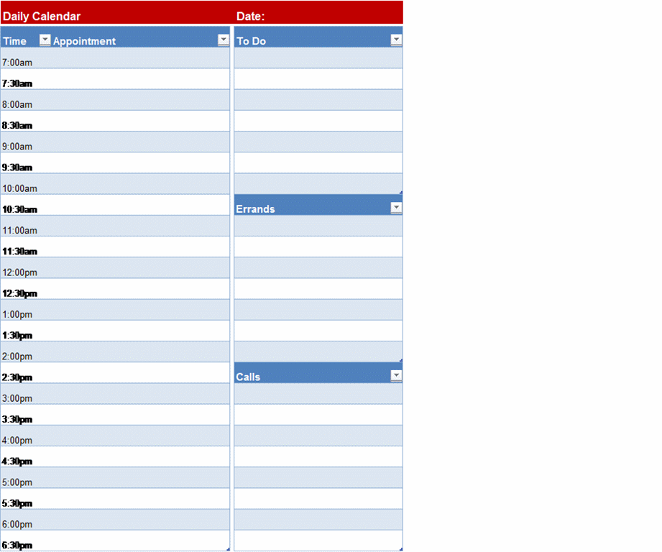Select the 8:00am time cell
The image size is (662, 552).
coord(26,100)
